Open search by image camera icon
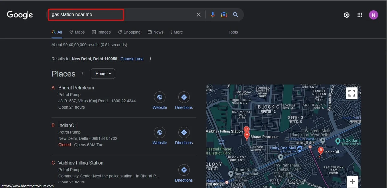Viewport: 387px width, 188px height. (x=224, y=15)
